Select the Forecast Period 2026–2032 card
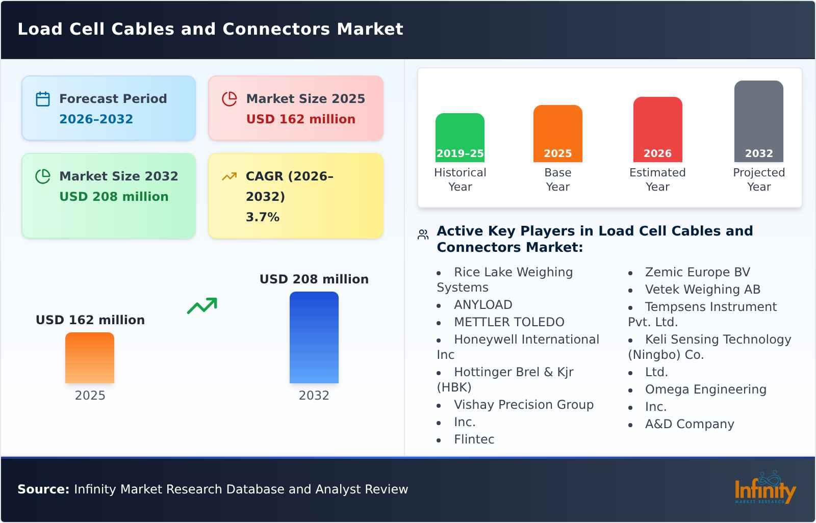Viewport: 816px width, 523px height. coord(109,108)
